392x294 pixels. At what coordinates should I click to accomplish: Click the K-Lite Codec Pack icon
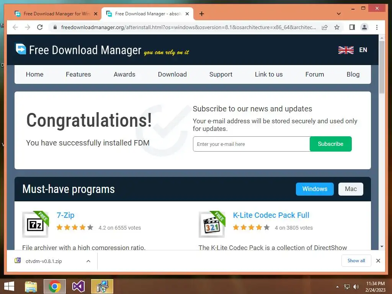[212, 224]
